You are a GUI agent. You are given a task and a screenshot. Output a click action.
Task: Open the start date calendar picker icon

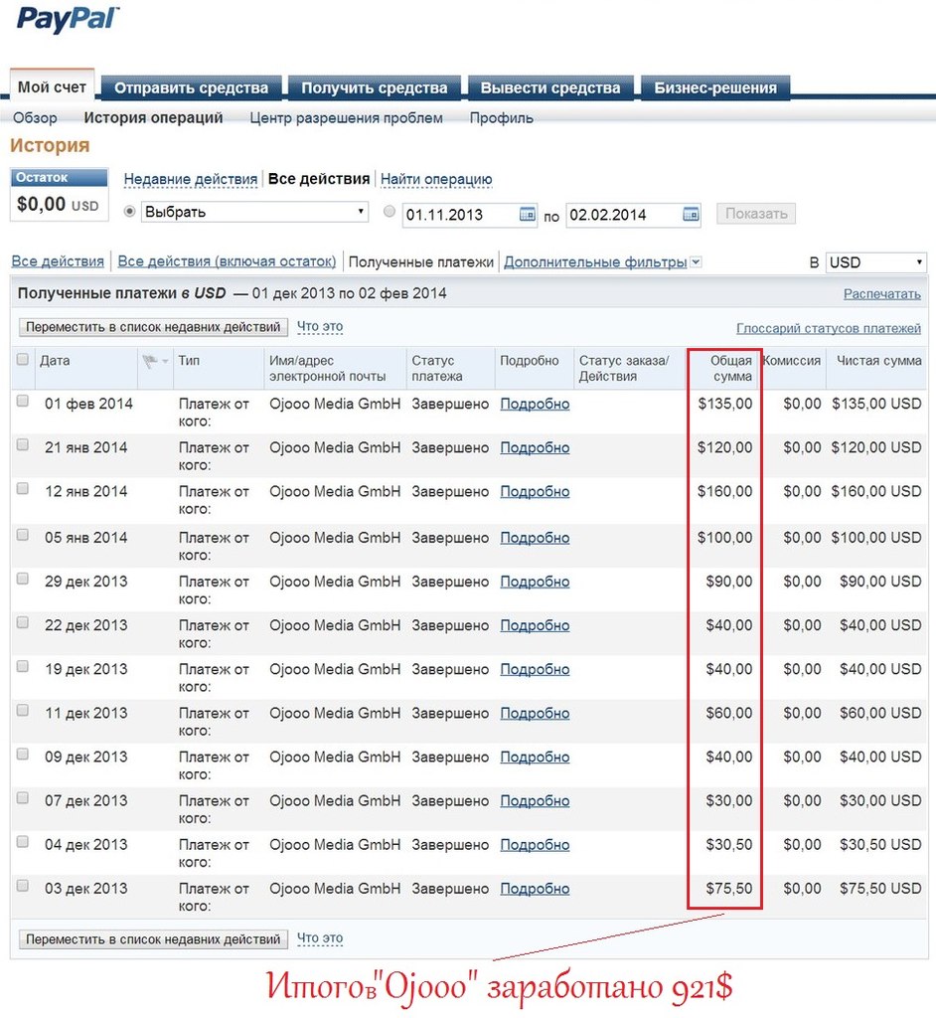(527, 215)
